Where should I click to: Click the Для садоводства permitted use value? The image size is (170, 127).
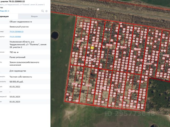coord(19,71)
